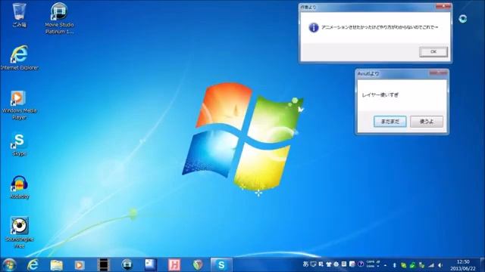The width and height of the screenshot is (485, 272).
Task: Click the blue info icon in top dialog
Action: coord(313,27)
